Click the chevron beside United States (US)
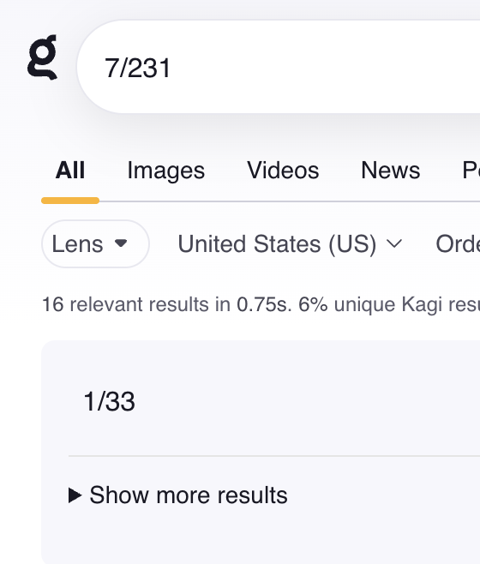The width and height of the screenshot is (480, 564). [x=394, y=244]
